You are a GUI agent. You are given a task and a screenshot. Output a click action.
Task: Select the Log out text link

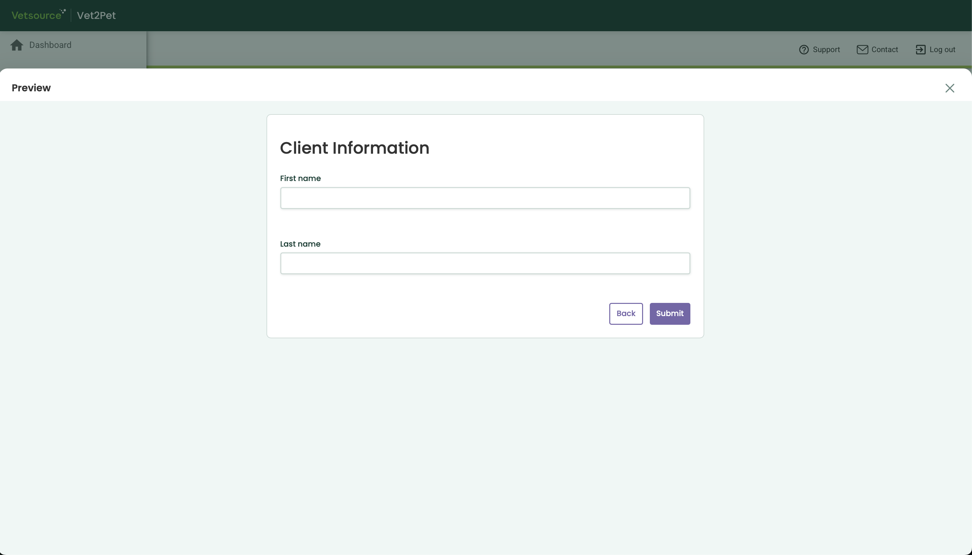[942, 50]
